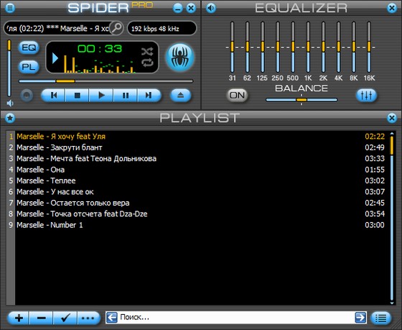This screenshot has height=330, width=402.
Task: Adjust the 2K equalizer band
Action: pyautogui.click(x=323, y=47)
